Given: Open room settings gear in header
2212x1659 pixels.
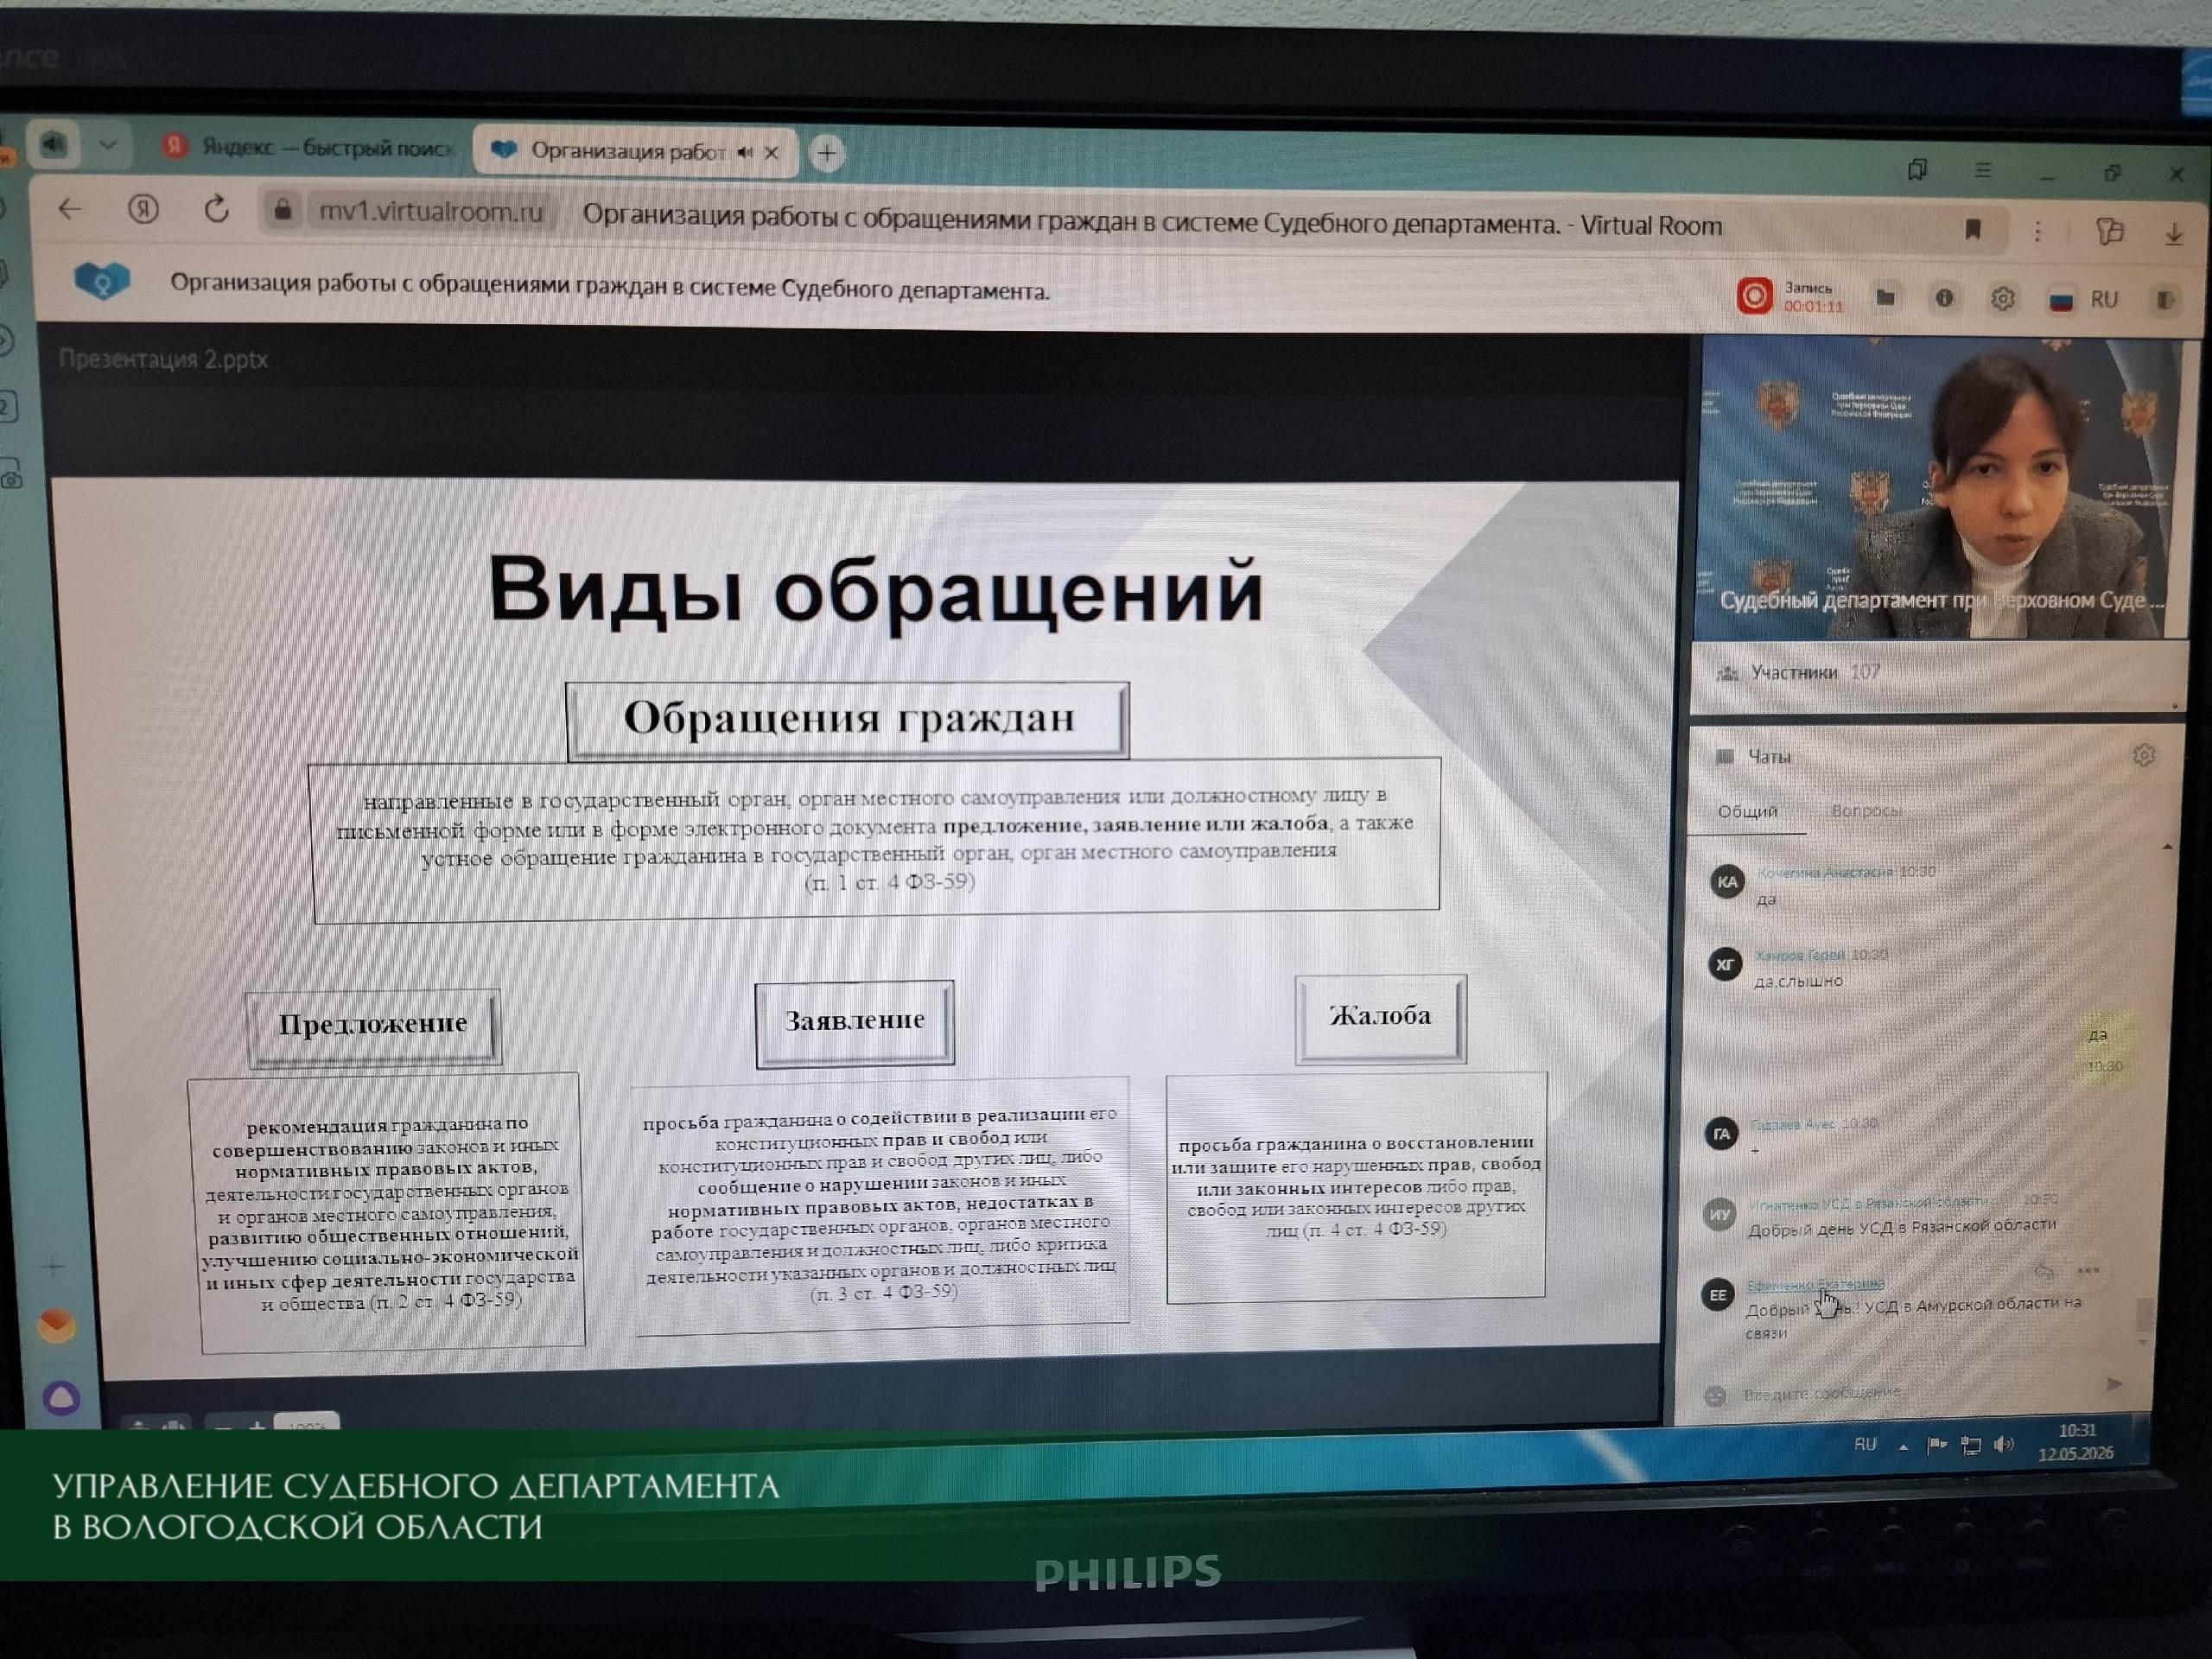Looking at the screenshot, I should click(x=2002, y=299).
